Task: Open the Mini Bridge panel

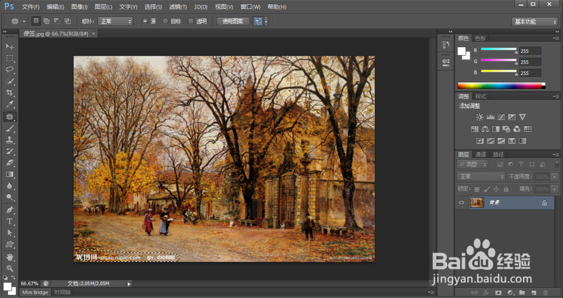Action: (35, 292)
